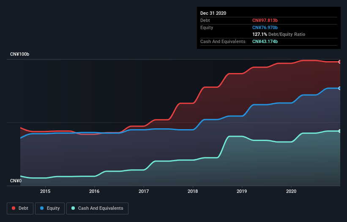Click the CN¥0 y-axis label
Screen dimensions: 347x222
[16, 181]
